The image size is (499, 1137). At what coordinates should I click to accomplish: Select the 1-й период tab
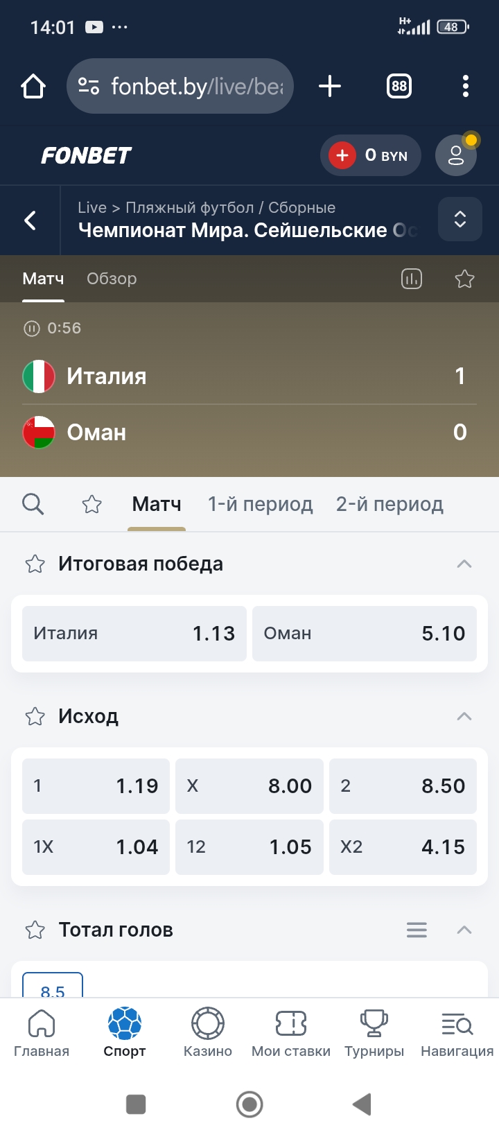tap(261, 504)
